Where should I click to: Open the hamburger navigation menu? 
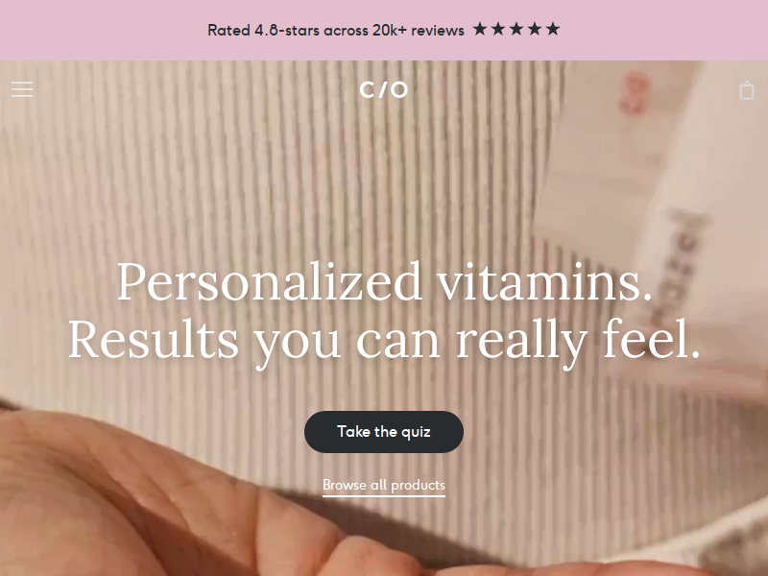coord(22,89)
